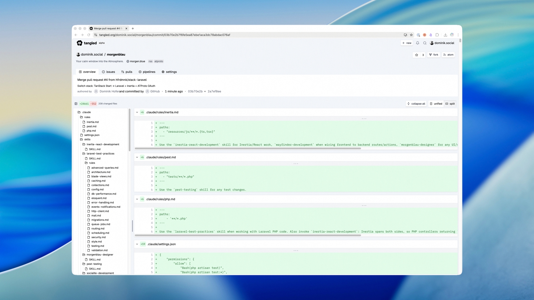Open notifications bell
Viewport: 534px width, 300px height.
[x=418, y=43]
